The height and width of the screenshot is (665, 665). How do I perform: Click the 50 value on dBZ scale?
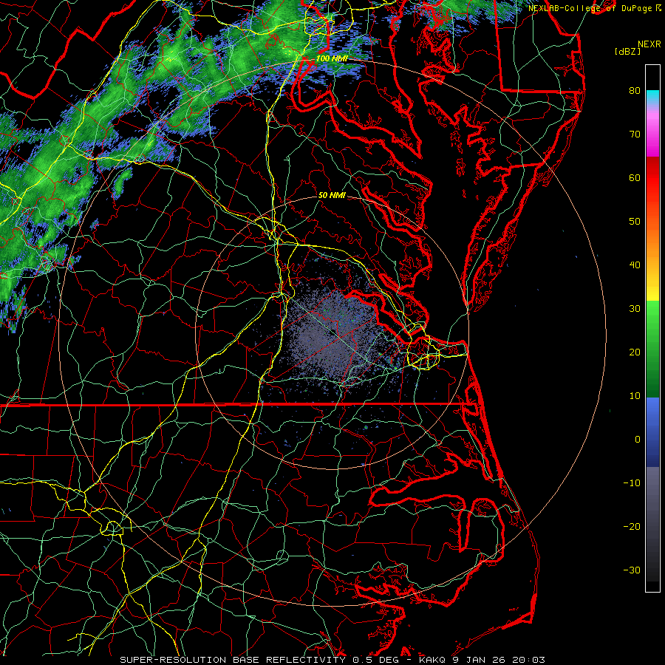[635, 222]
